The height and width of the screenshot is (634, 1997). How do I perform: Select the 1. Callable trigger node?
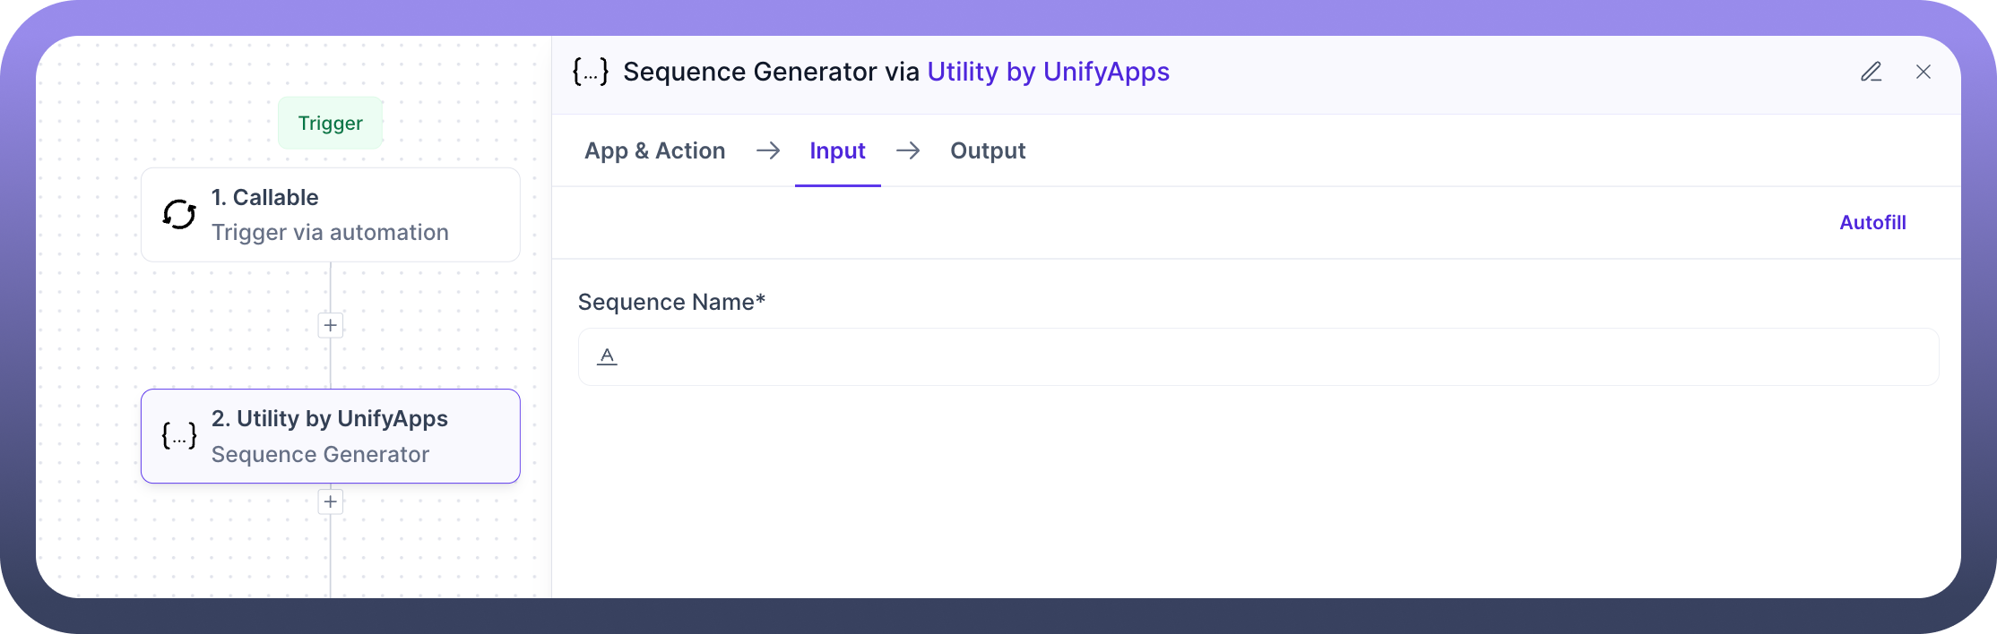coord(331,215)
